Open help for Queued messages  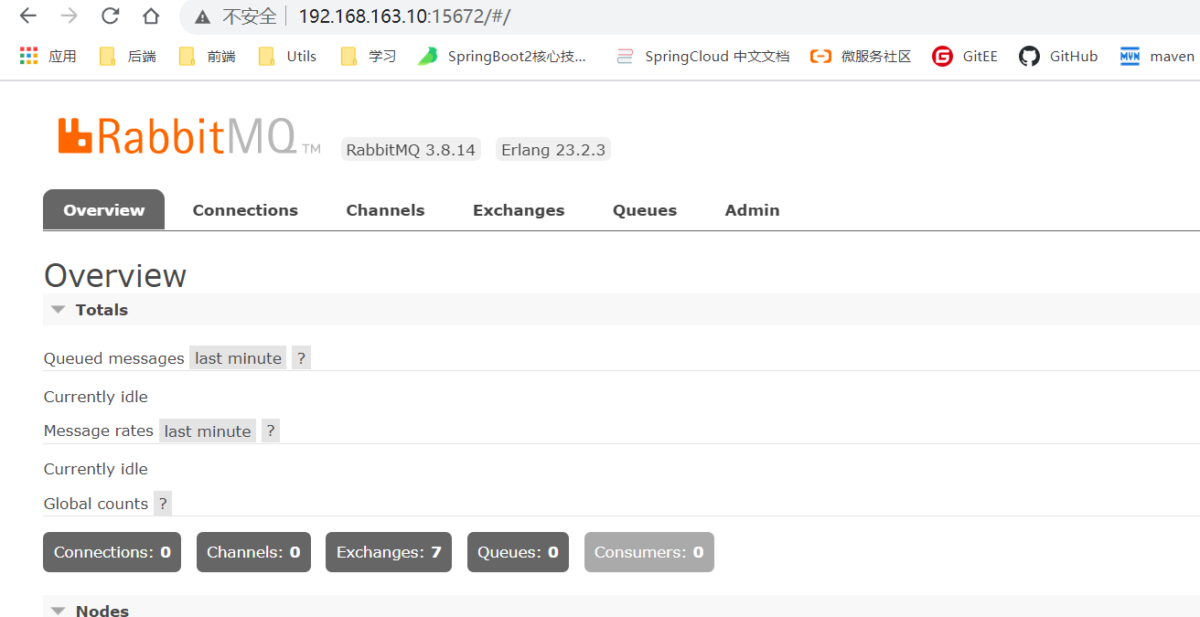(301, 358)
